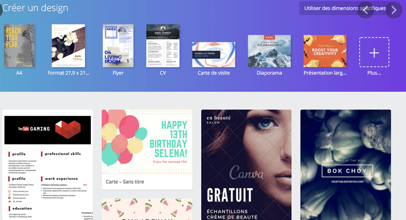
Task: Click the Flyer label
Action: pos(118,73)
